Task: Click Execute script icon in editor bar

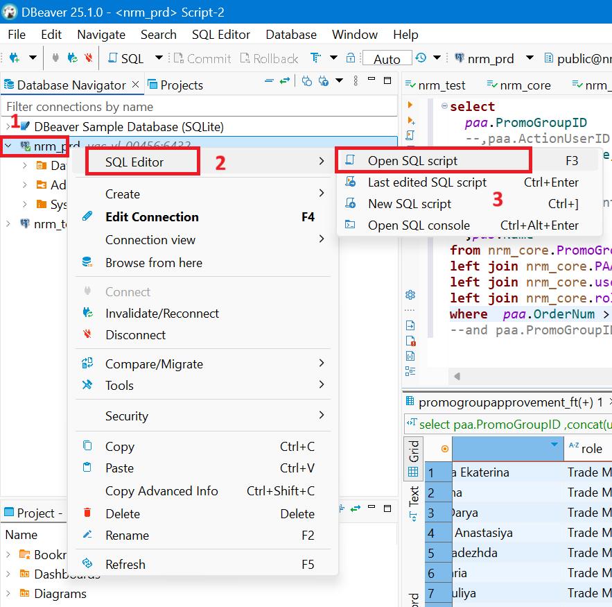Action: [x=410, y=135]
